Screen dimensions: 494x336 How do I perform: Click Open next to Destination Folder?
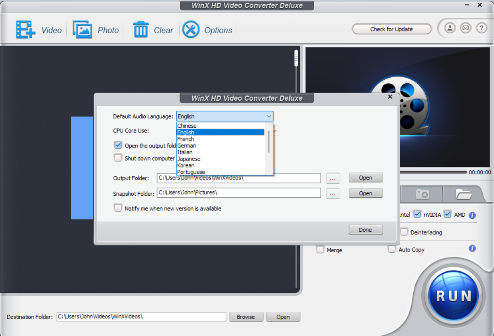(283, 317)
